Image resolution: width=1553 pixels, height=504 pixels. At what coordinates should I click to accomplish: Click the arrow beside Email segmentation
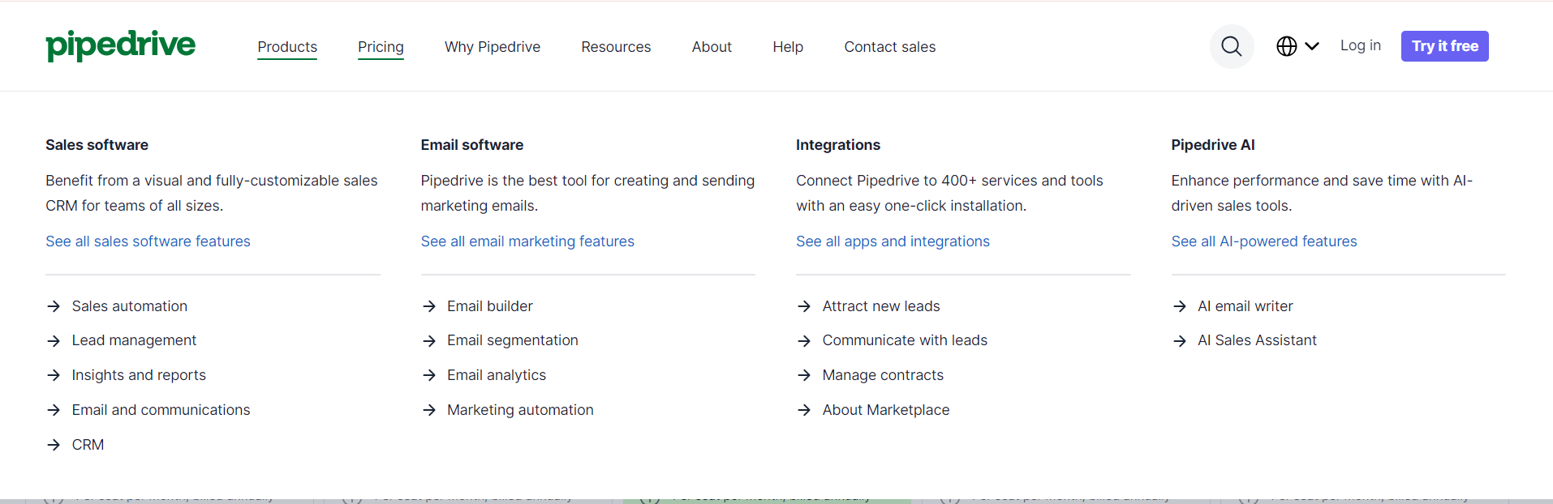click(x=429, y=341)
